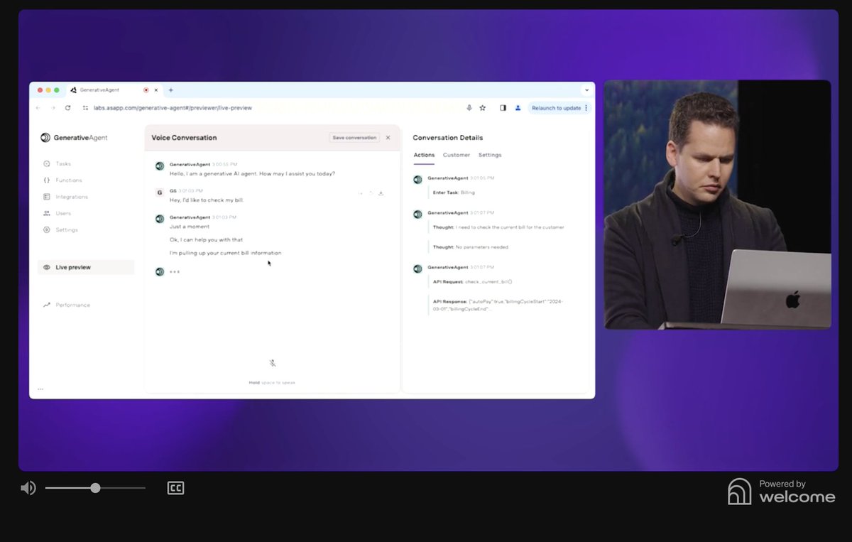Click agent avatar beside typing dots
Screen dimensions: 852x542
pyautogui.click(x=160, y=271)
